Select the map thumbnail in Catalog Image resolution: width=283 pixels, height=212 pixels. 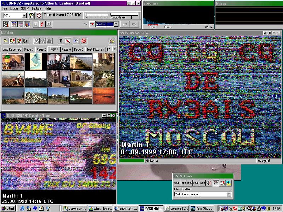(36, 61)
